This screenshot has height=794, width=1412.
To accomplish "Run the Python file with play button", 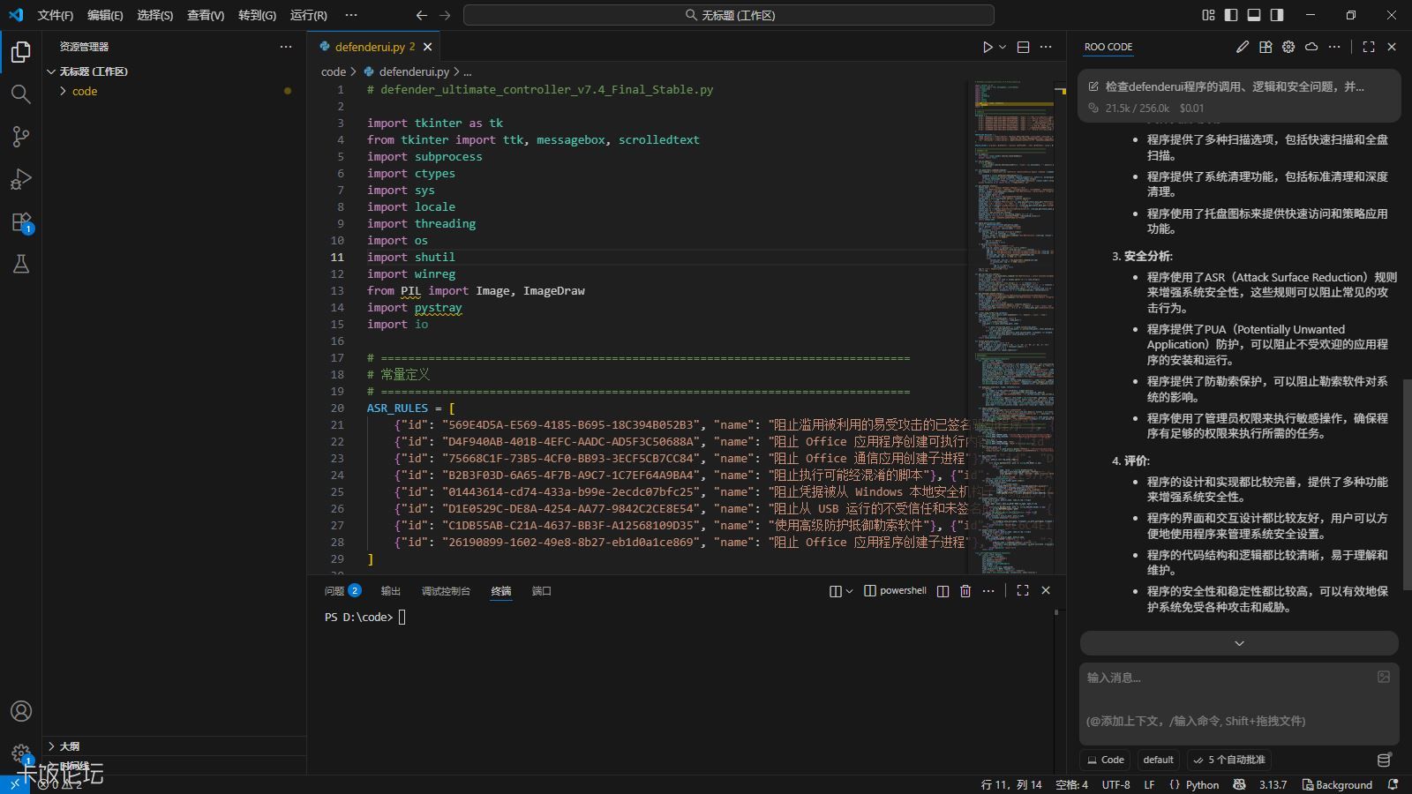I will click(988, 47).
